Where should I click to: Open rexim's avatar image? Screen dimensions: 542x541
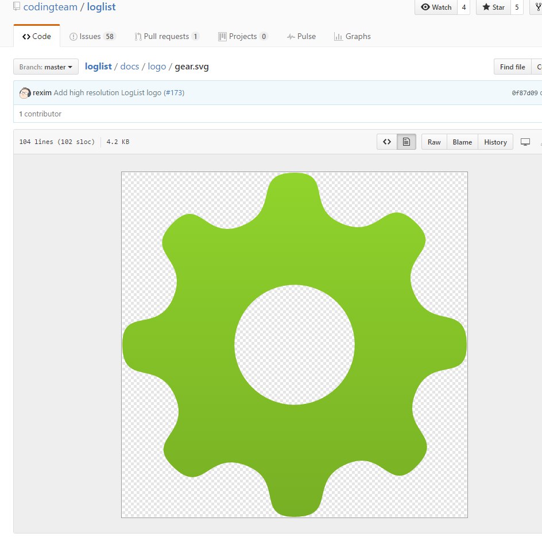pyautogui.click(x=25, y=93)
